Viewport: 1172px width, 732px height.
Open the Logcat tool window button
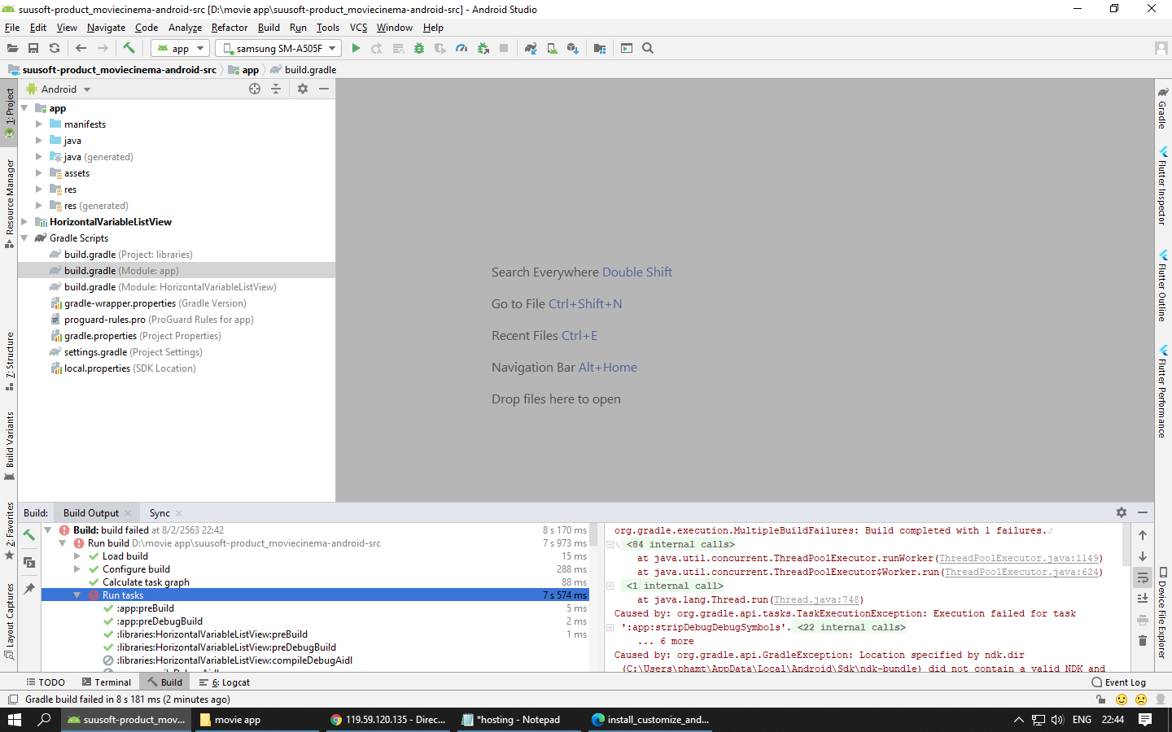[225, 682]
